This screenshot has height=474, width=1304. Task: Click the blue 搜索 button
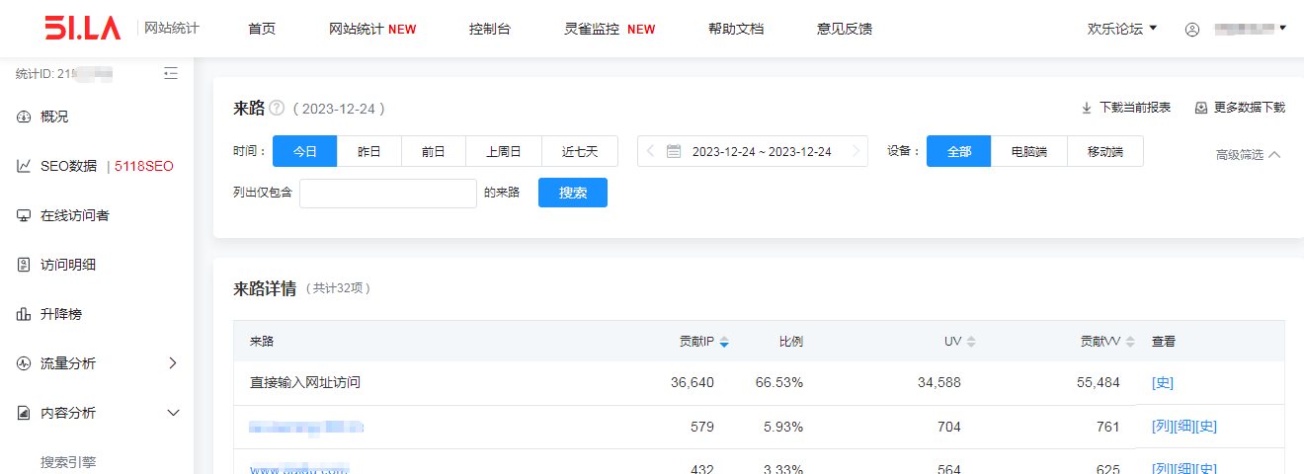[573, 193]
